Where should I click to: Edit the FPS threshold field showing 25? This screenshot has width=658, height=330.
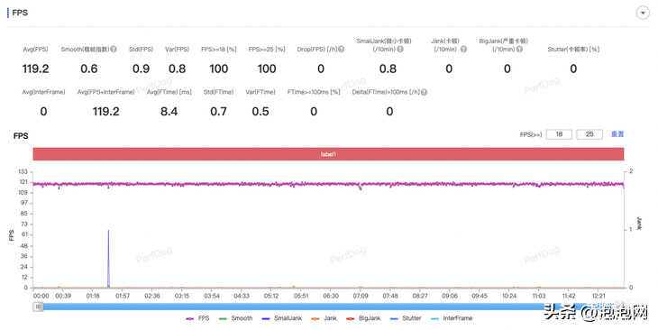click(589, 134)
